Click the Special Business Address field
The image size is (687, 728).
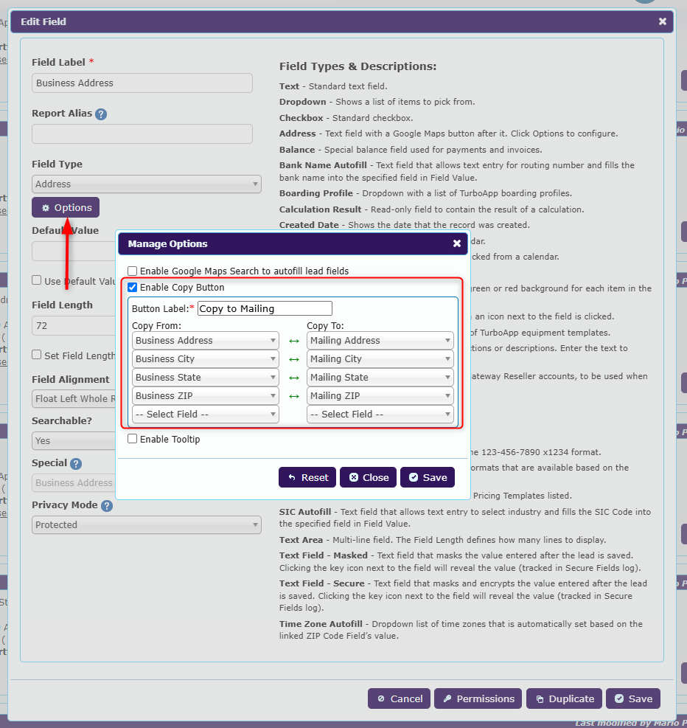tap(74, 483)
